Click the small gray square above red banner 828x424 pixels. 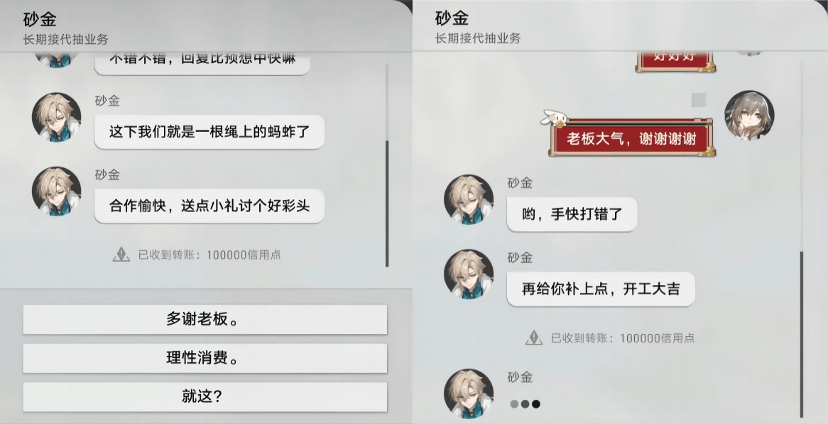pyautogui.click(x=699, y=100)
